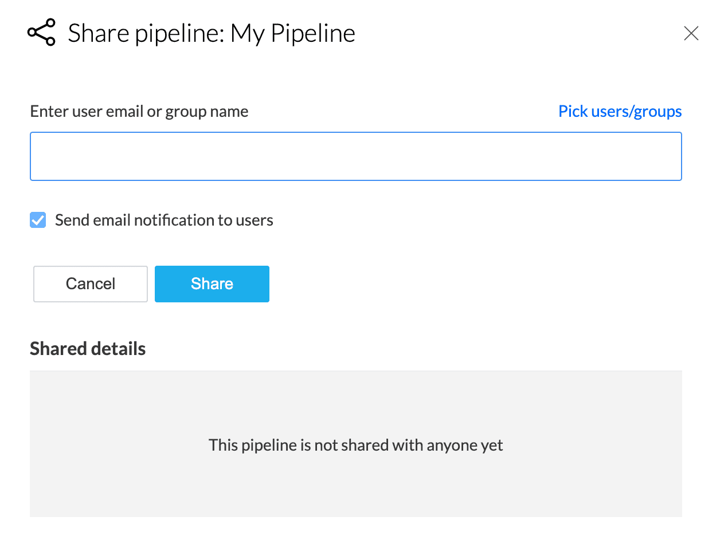Click the share icon in the dialog header
Screen dimensions: 728x544
click(42, 33)
